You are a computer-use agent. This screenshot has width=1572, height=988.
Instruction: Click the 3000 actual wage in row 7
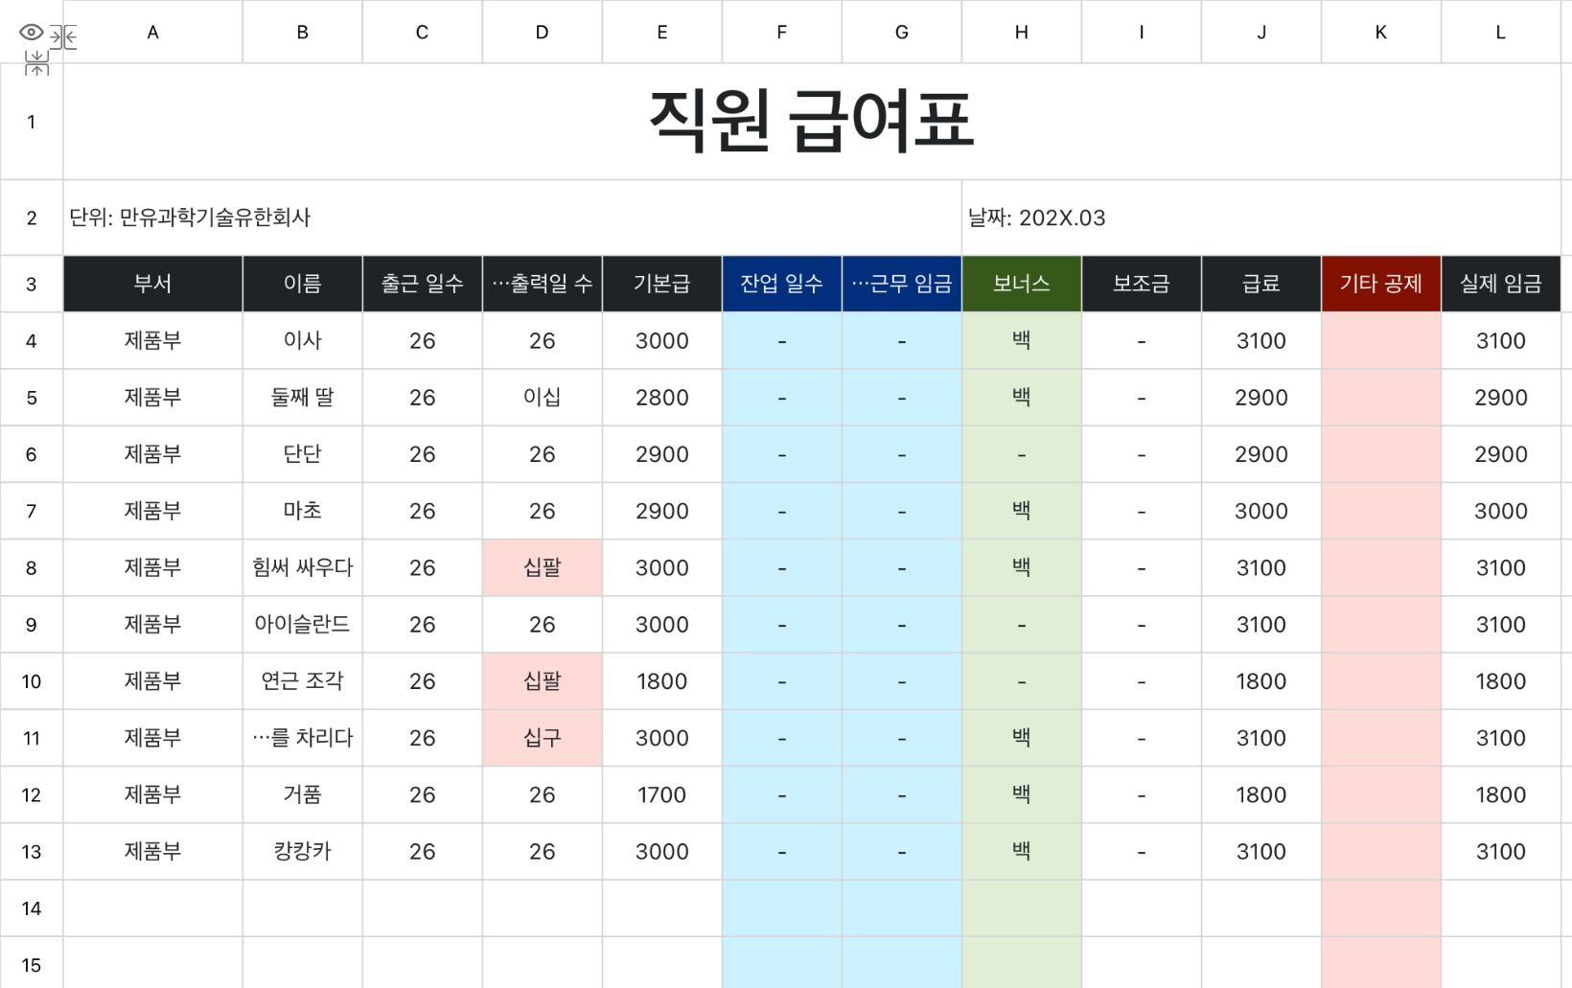pyautogui.click(x=1500, y=511)
